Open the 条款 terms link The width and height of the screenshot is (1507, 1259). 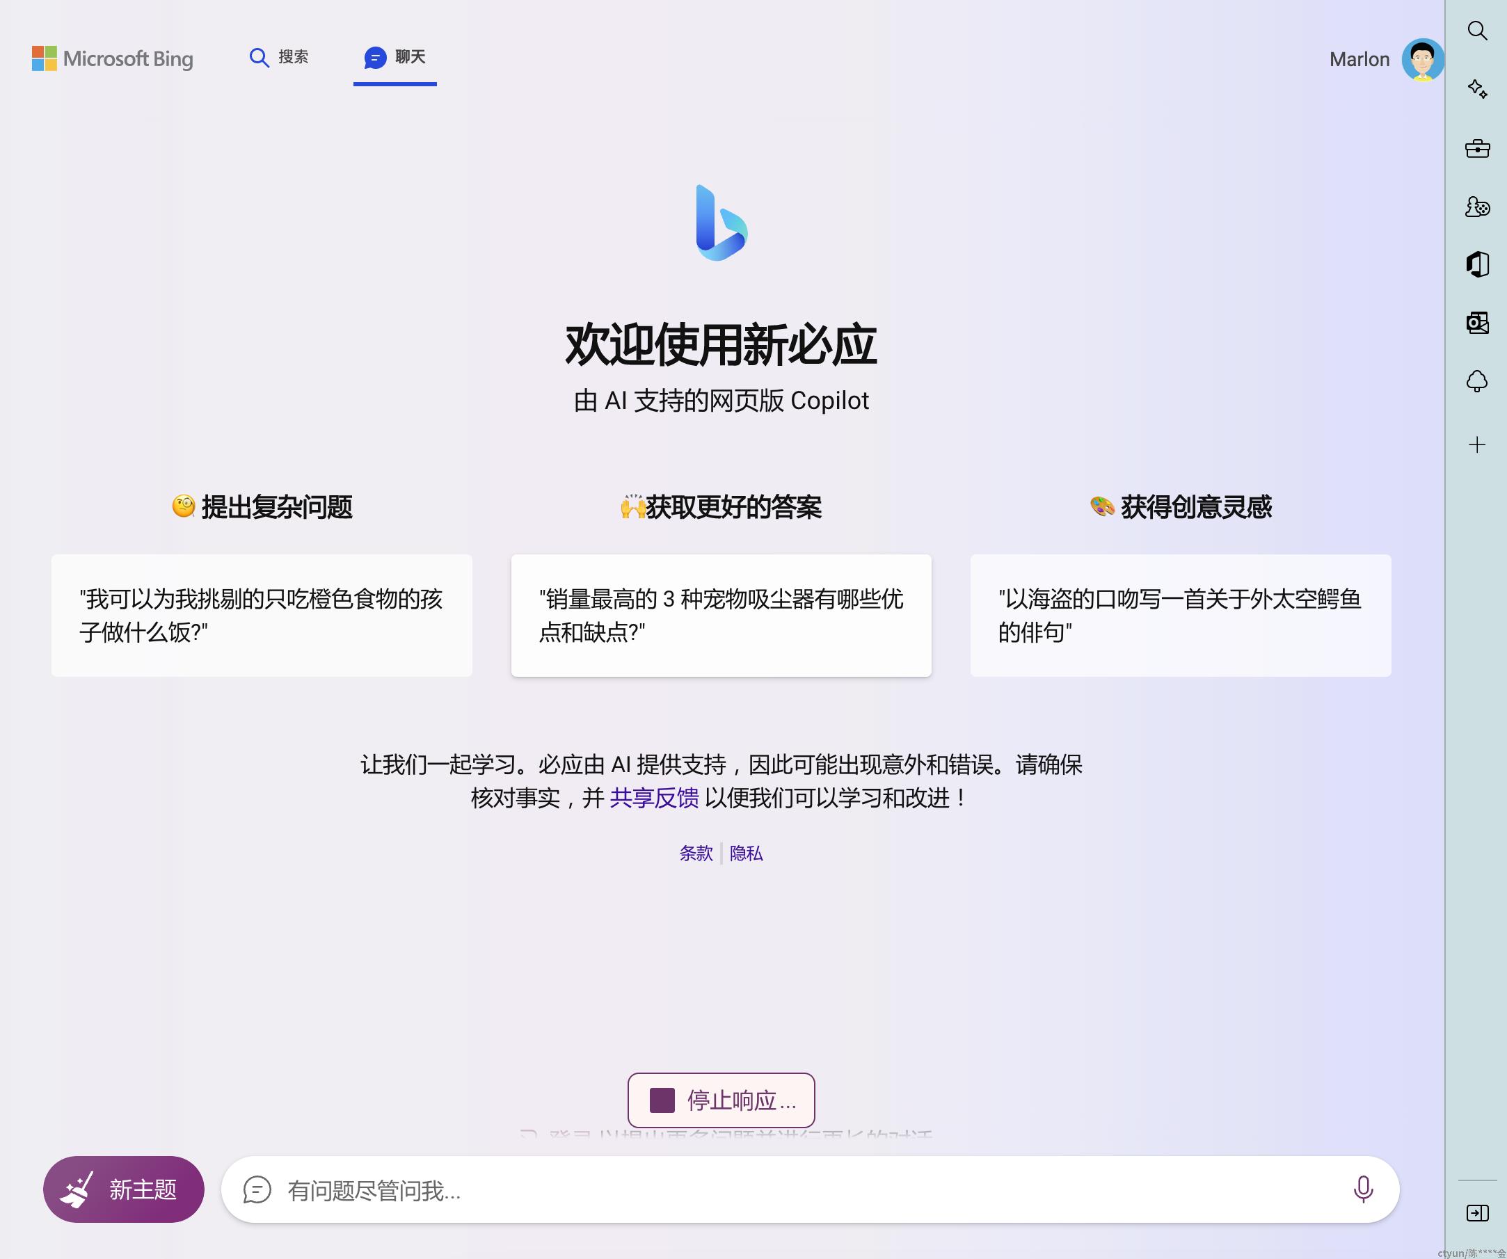click(x=696, y=853)
